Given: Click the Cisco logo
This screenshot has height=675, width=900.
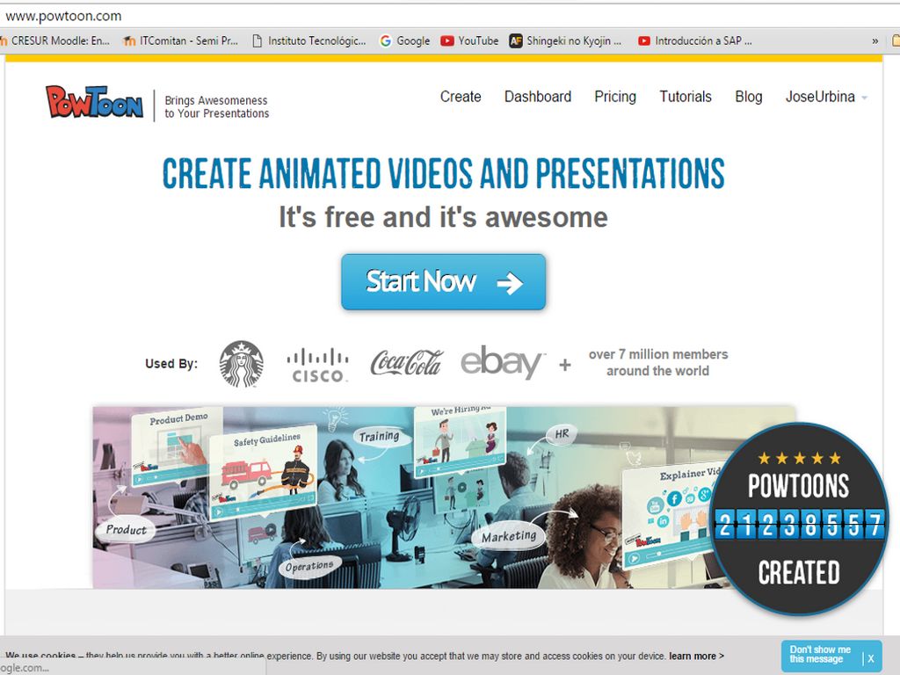Looking at the screenshot, I should (x=317, y=364).
